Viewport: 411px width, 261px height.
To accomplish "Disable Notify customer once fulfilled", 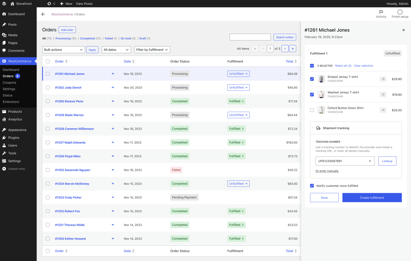I will pyautogui.click(x=312, y=186).
